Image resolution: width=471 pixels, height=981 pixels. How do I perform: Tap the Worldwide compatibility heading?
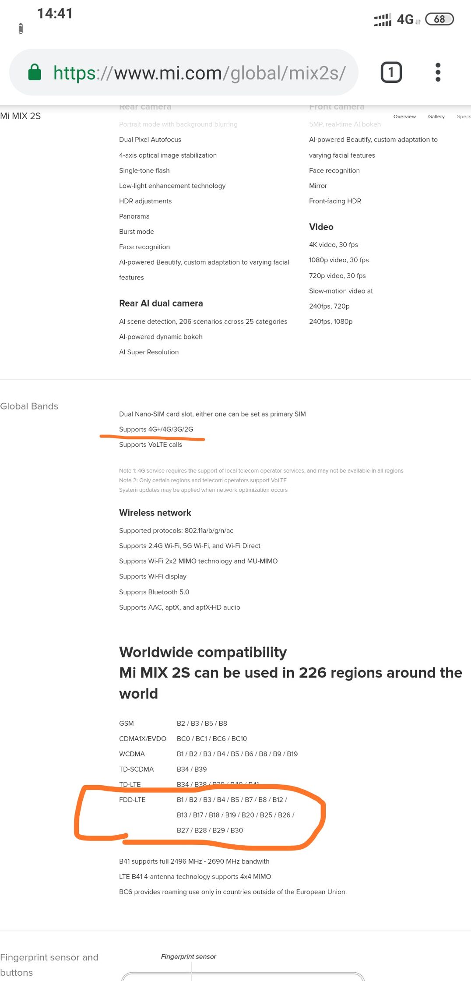(x=203, y=652)
